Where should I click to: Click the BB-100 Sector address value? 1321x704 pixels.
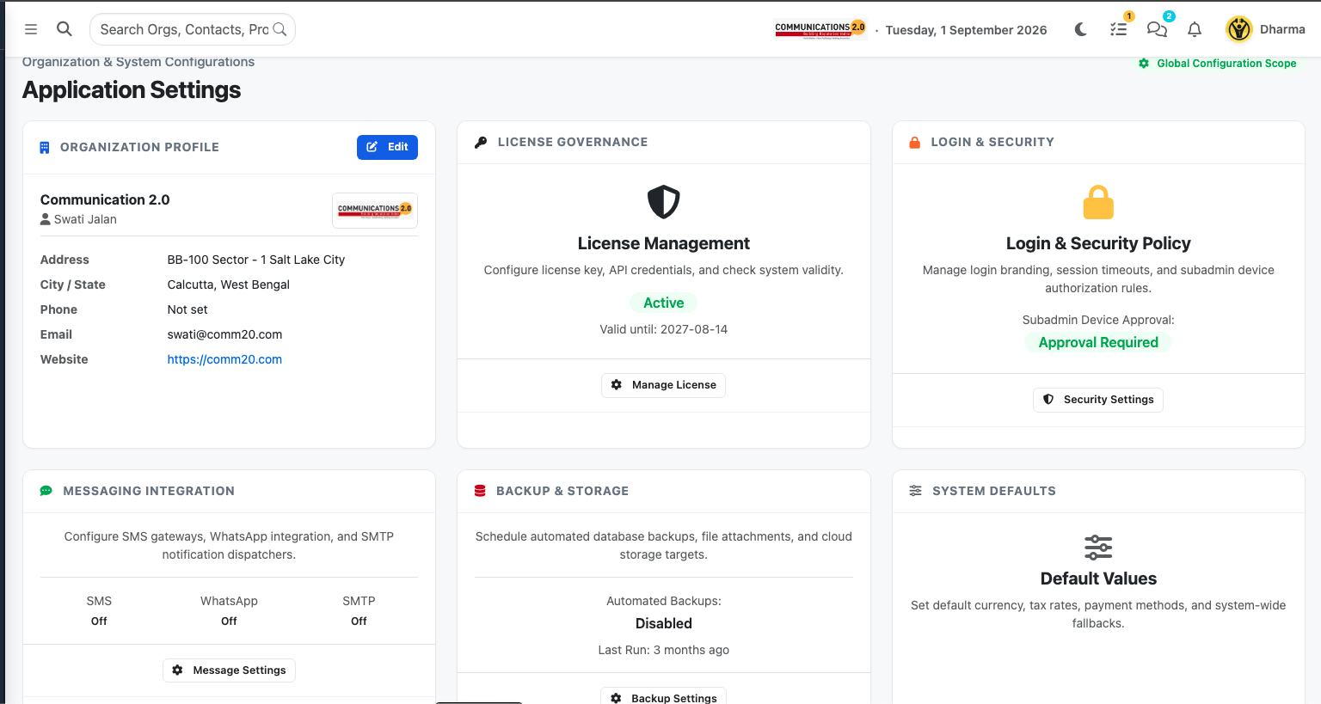click(x=255, y=260)
